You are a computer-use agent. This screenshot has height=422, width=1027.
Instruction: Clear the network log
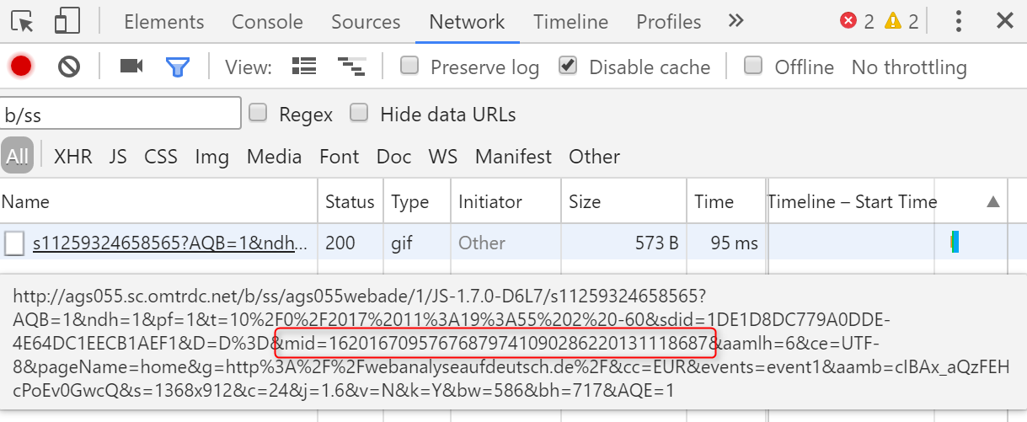click(x=69, y=67)
